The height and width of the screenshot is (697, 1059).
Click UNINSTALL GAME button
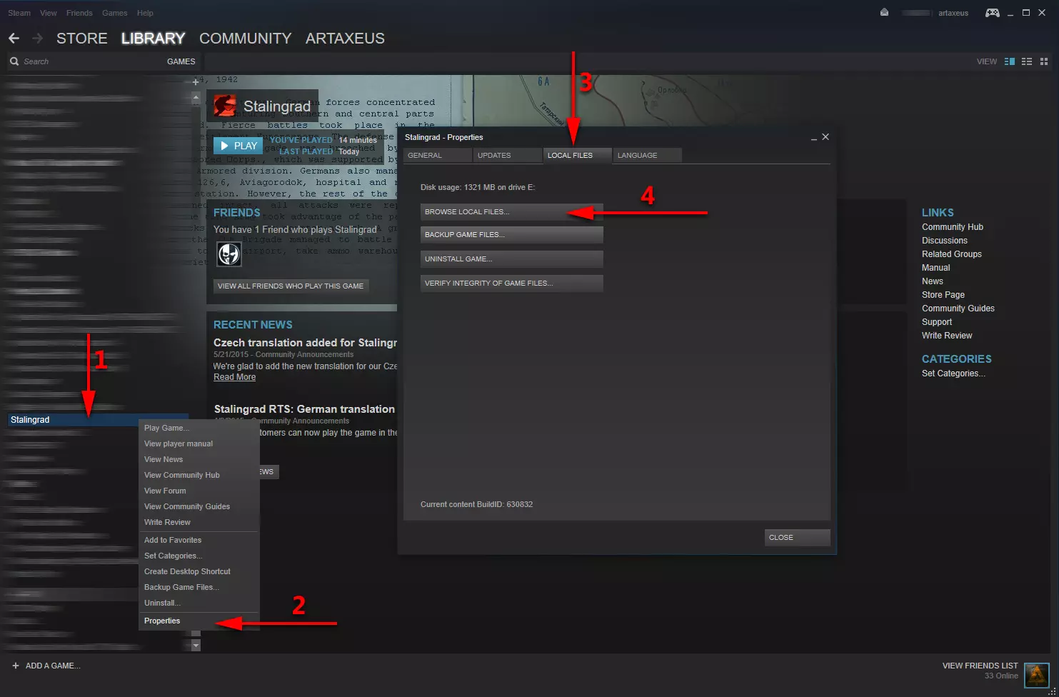511,259
